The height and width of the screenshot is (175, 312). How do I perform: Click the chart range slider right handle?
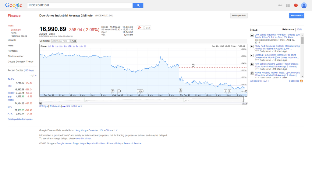[x=245, y=99]
